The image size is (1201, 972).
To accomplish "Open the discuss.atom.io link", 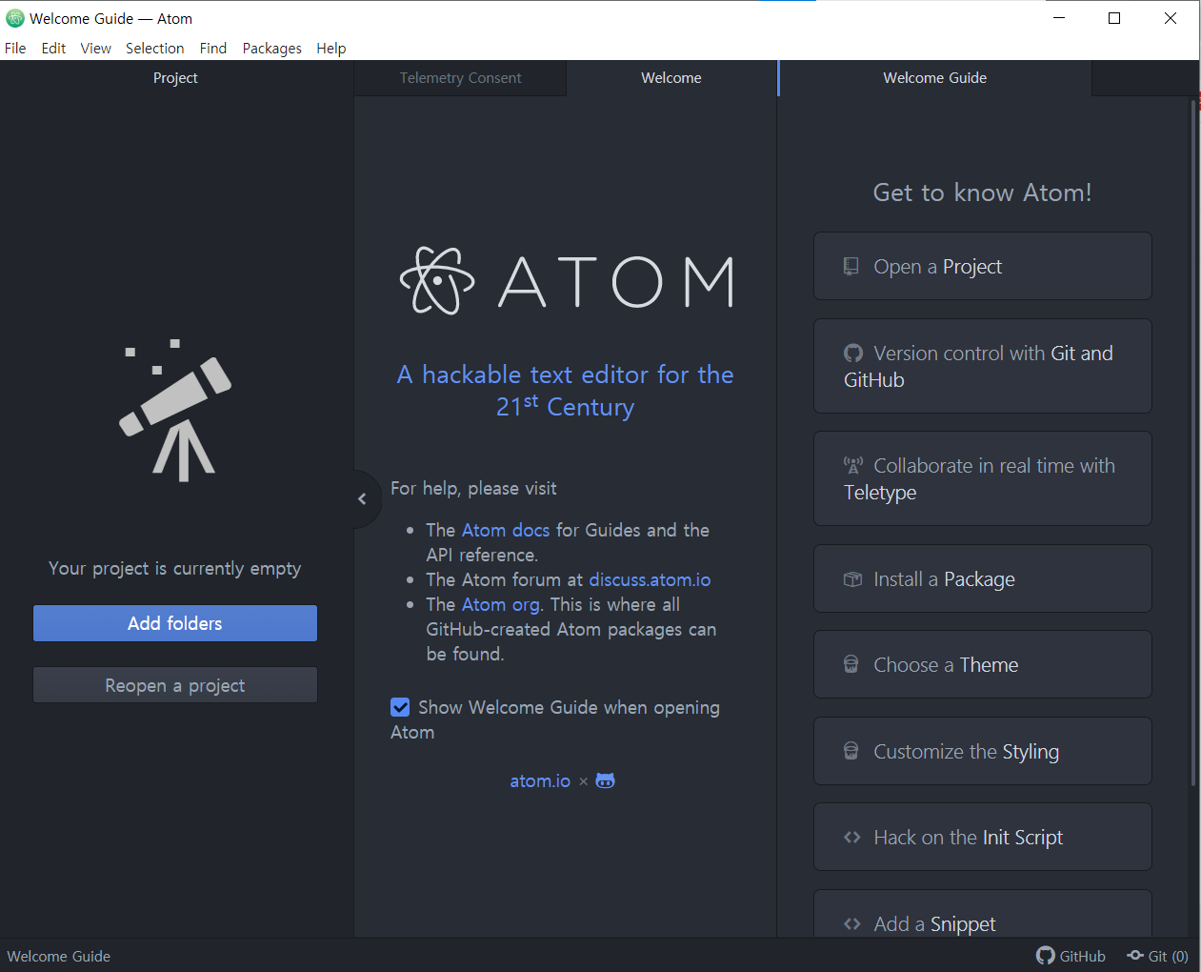I will (x=650, y=579).
